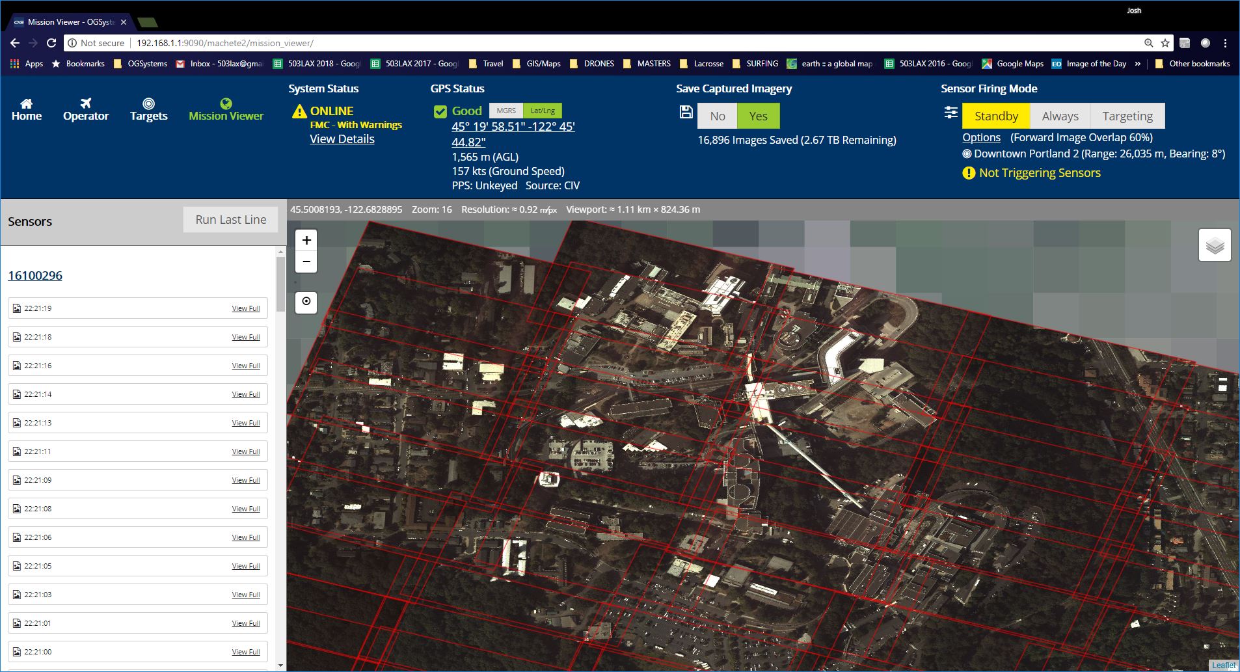Open the Targets navigation item
This screenshot has height=672, width=1240.
(148, 109)
